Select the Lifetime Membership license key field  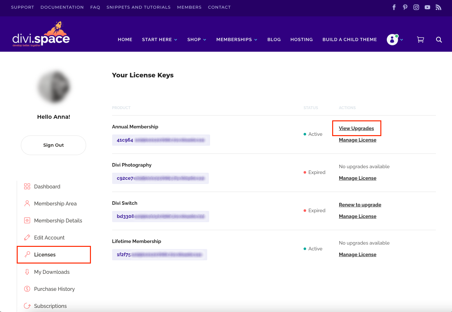pyautogui.click(x=160, y=255)
